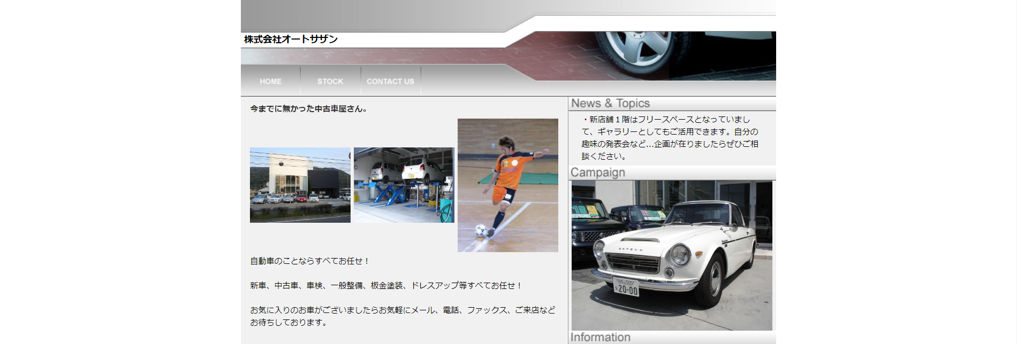Click the 自動車のことならすべてお任せ！ line
Viewport: 1017px width, 344px height.
coord(310,261)
